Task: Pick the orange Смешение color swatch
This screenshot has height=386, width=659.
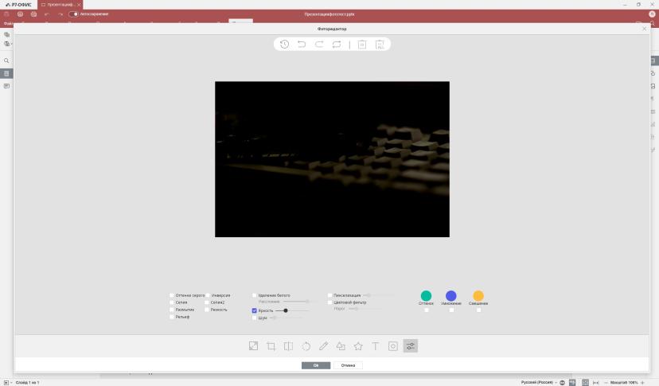Action: pyautogui.click(x=478, y=295)
